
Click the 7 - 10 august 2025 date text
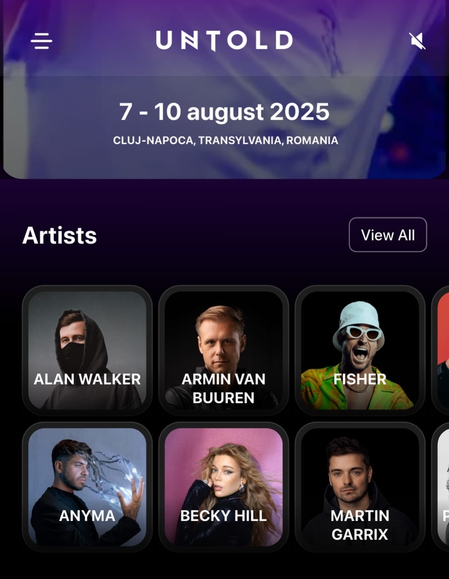click(224, 112)
